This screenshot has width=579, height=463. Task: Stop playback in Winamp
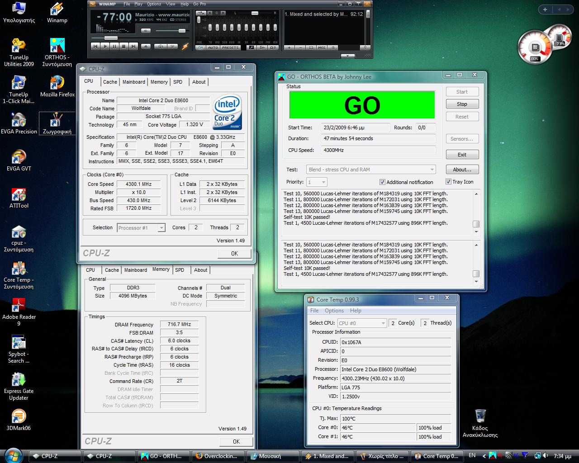tap(124, 46)
